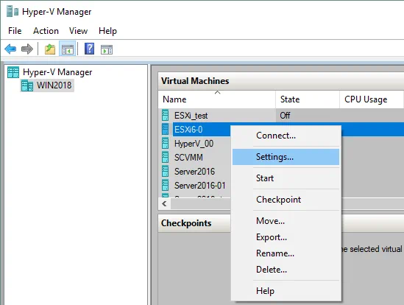Select the Server2016 virtual machine row
Viewport: 404px width, 305px height.
pyautogui.click(x=194, y=171)
